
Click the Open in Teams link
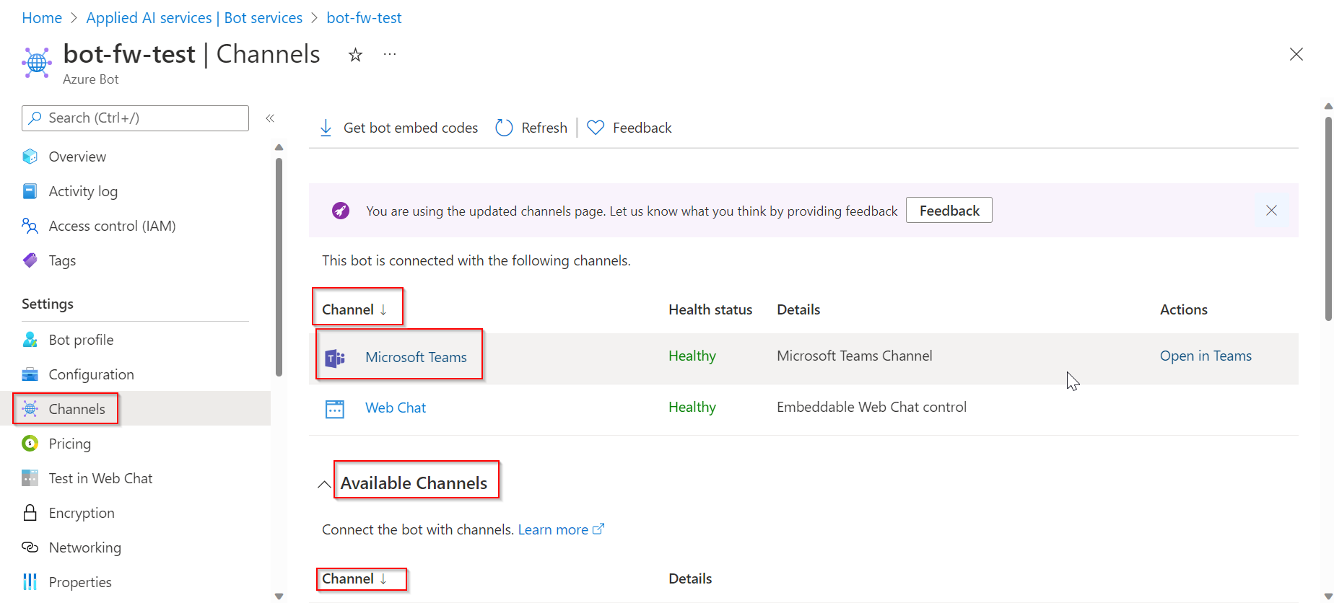tap(1206, 356)
